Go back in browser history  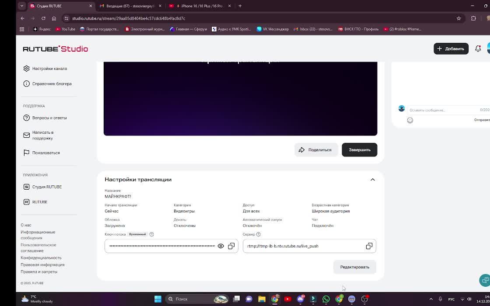[22, 18]
